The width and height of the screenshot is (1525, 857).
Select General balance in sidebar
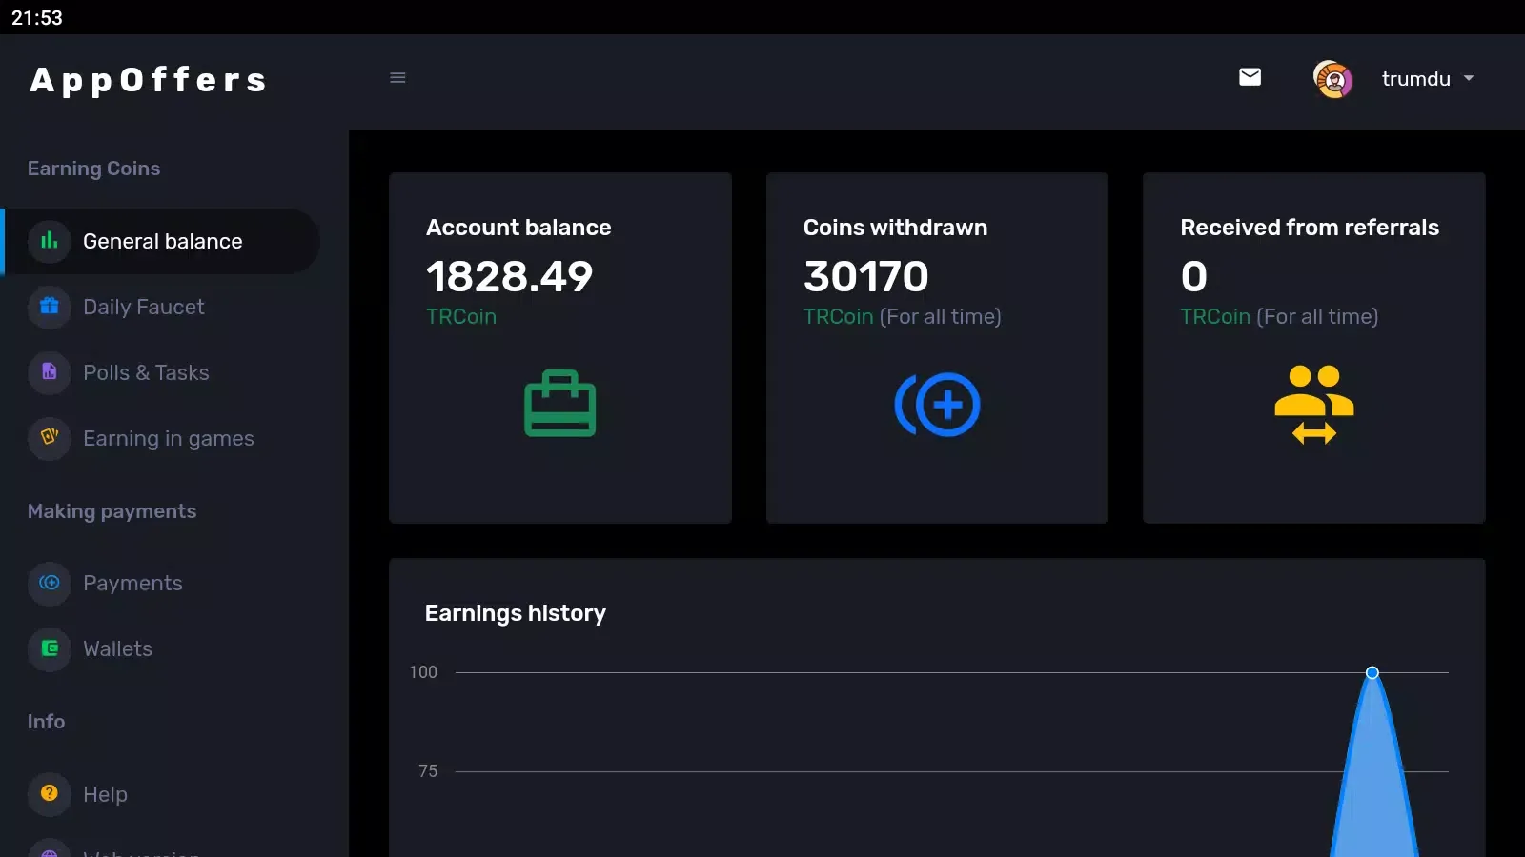click(162, 242)
